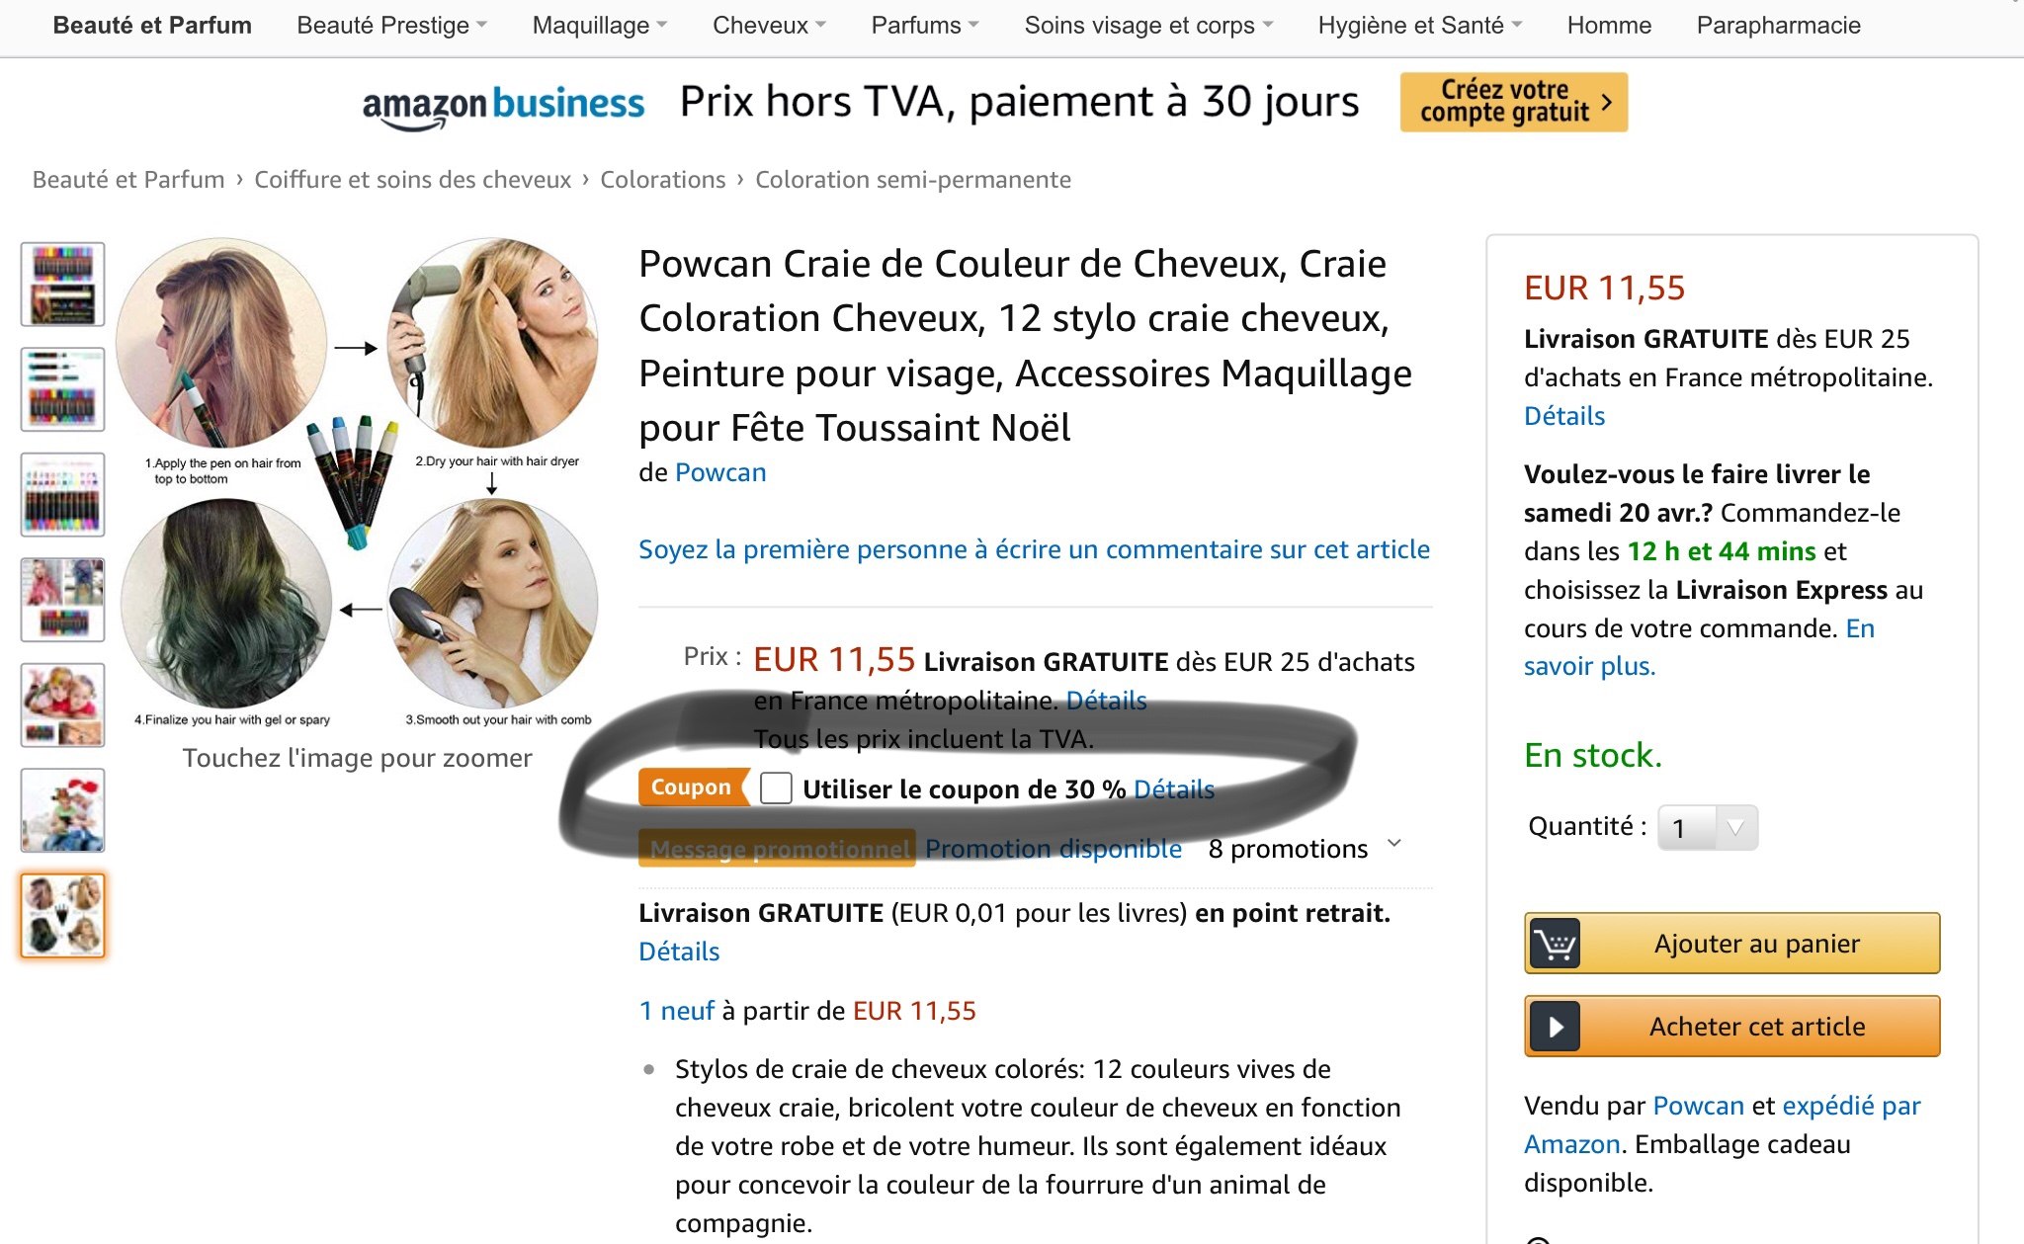Go to the Homme category

click(1609, 26)
